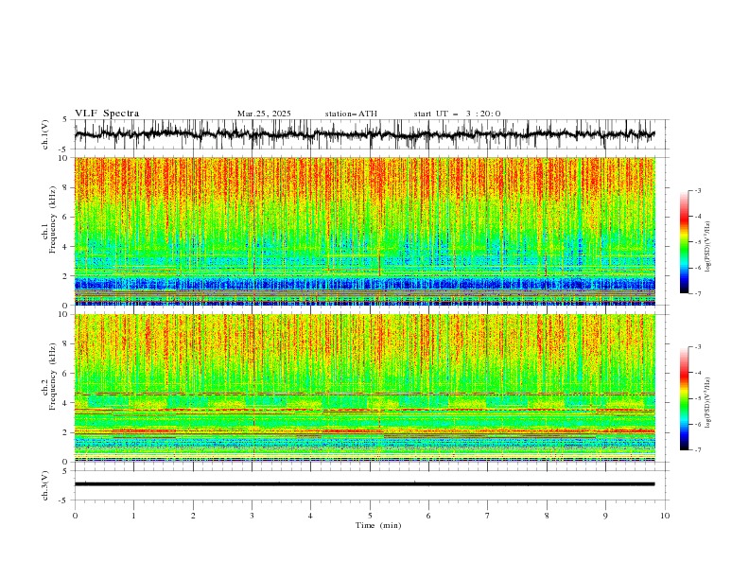Click the ch.1 spectrogram color scale bar
This screenshot has width=749, height=579.
pos(685,242)
